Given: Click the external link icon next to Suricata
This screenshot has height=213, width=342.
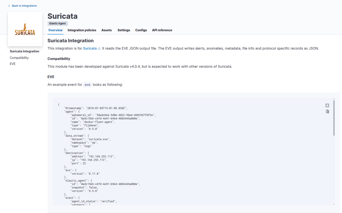Looking at the screenshot, I should (99, 49).
